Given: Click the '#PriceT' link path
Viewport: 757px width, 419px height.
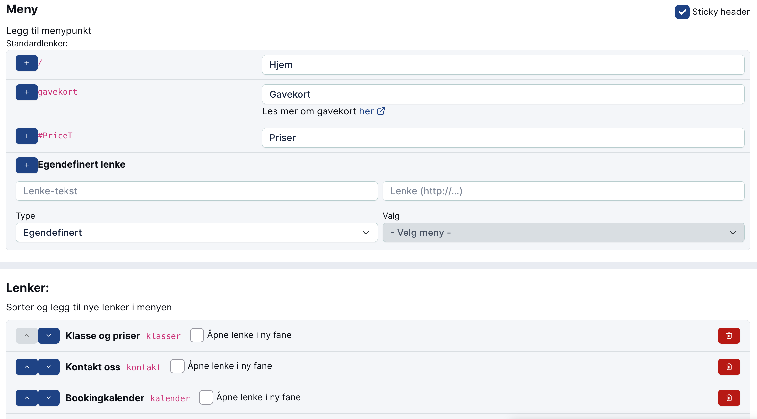Looking at the screenshot, I should [x=55, y=136].
